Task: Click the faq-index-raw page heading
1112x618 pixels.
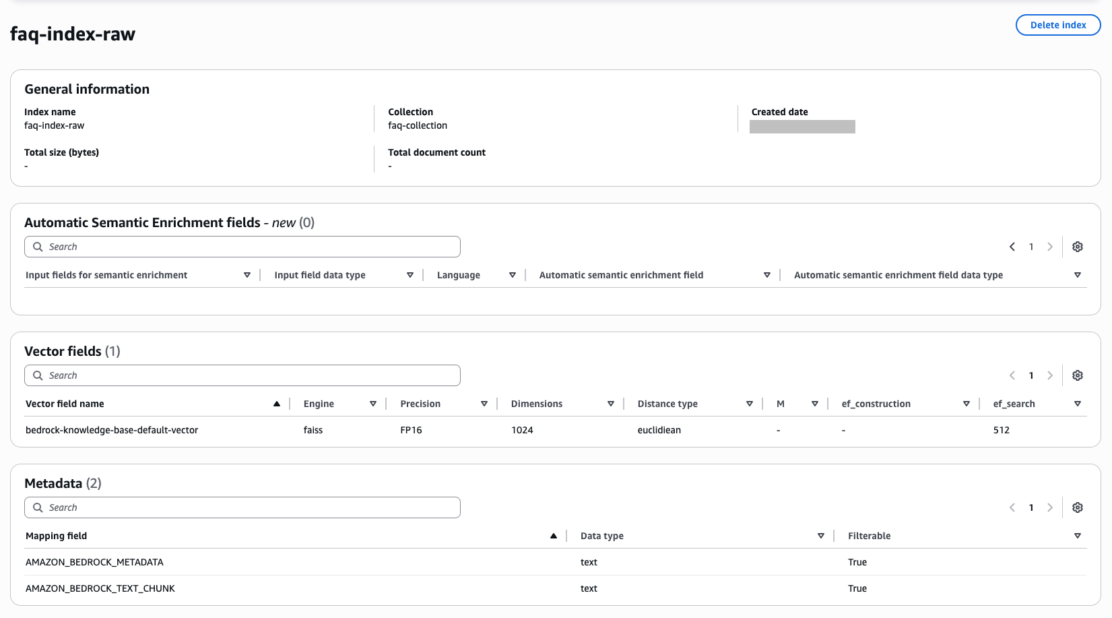Action: pos(73,34)
